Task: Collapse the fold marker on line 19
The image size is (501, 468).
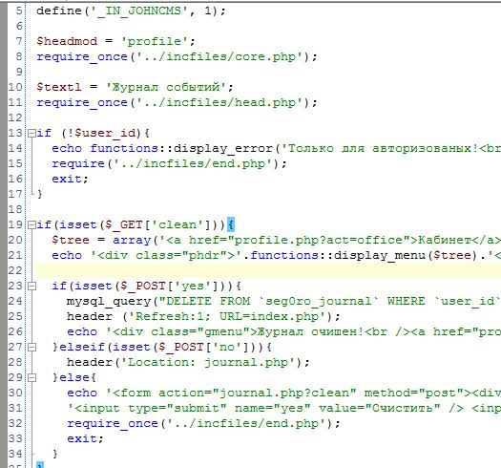Action: click(31, 224)
